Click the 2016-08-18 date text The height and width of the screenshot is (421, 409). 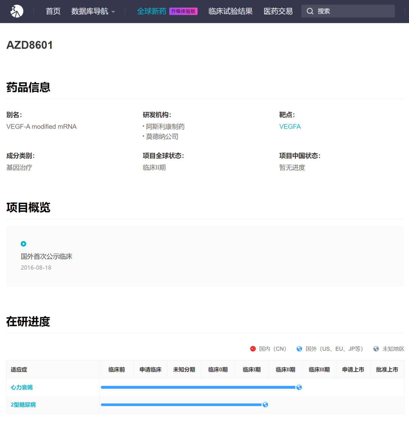(x=36, y=268)
